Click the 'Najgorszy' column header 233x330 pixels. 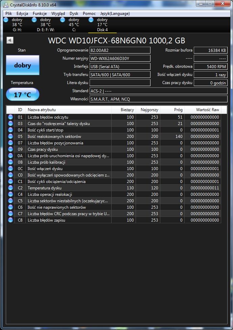pyautogui.click(x=148, y=110)
